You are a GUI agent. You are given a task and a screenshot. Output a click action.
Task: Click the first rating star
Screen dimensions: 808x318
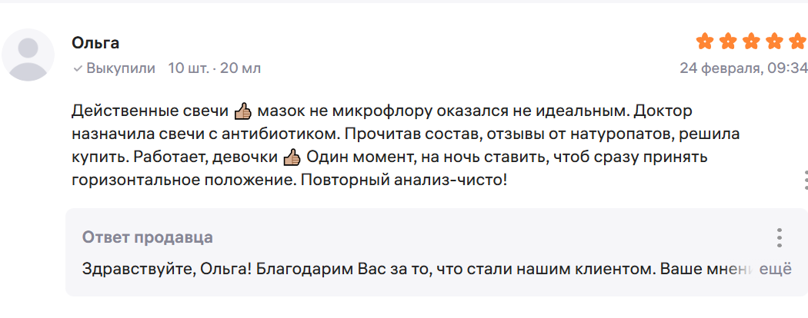[x=704, y=41]
